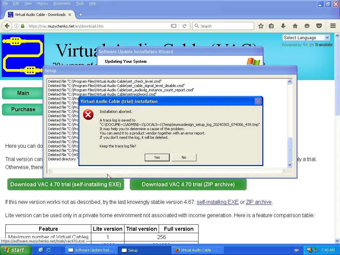Click the Powered by Google Translate text
This screenshot has width=340, height=255.
click(x=307, y=45)
